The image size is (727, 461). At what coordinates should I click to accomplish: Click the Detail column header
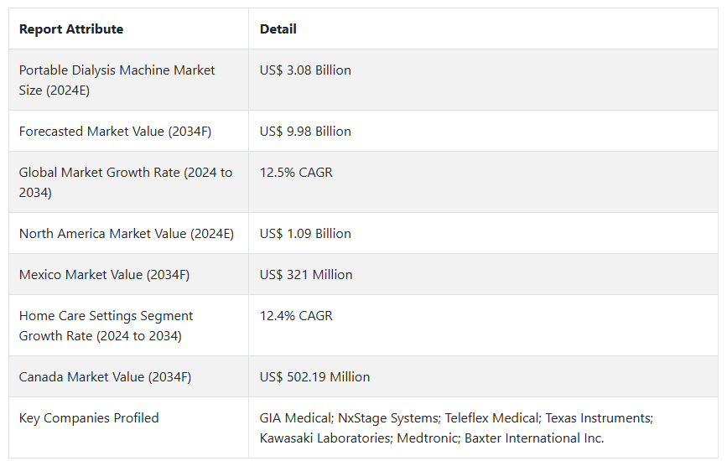pos(278,29)
